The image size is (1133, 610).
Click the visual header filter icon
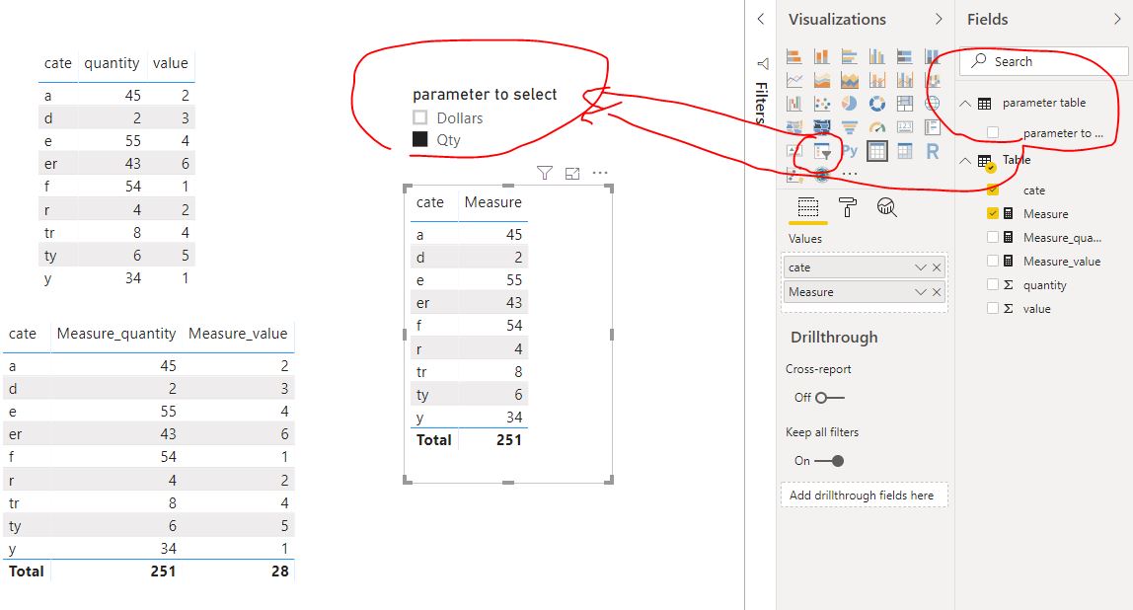[545, 173]
